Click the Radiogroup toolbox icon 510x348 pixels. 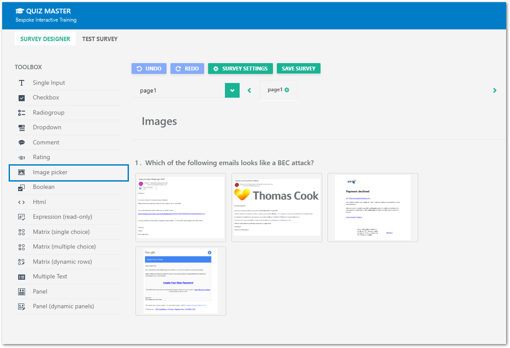point(22,113)
